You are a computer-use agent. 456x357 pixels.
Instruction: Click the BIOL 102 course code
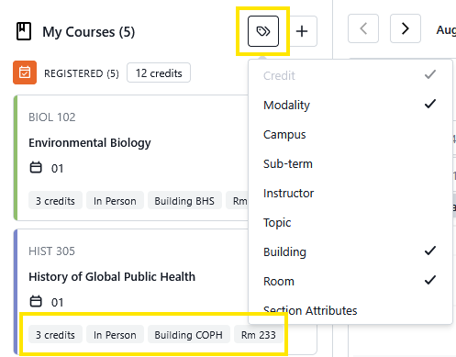(52, 117)
